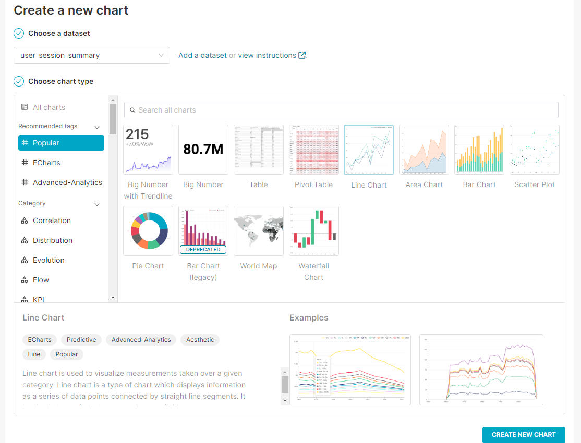581x443 pixels.
Task: Select the Bar Chart thumbnail with orange bars
Action: click(479, 150)
